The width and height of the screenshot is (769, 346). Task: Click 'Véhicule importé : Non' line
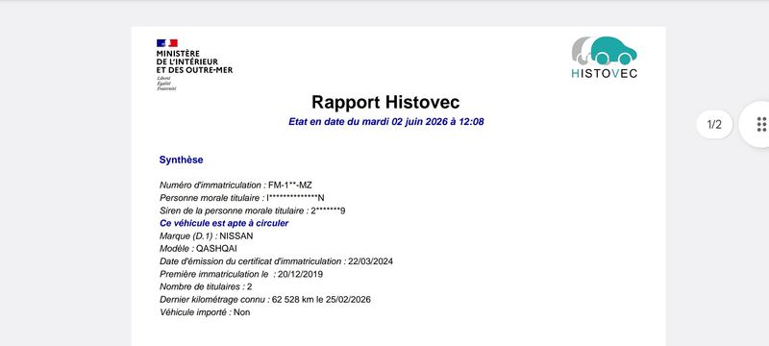(x=205, y=312)
